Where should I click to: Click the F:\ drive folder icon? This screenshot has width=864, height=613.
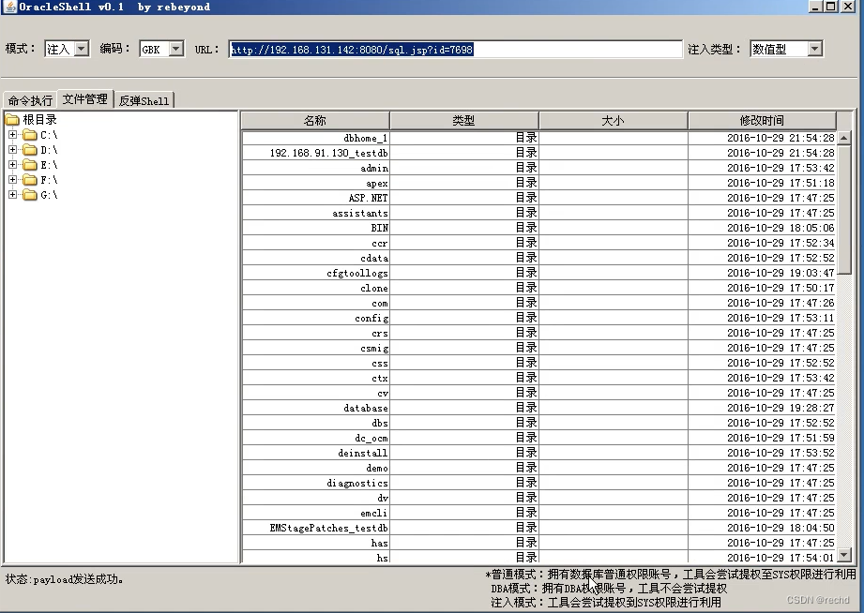(30, 179)
